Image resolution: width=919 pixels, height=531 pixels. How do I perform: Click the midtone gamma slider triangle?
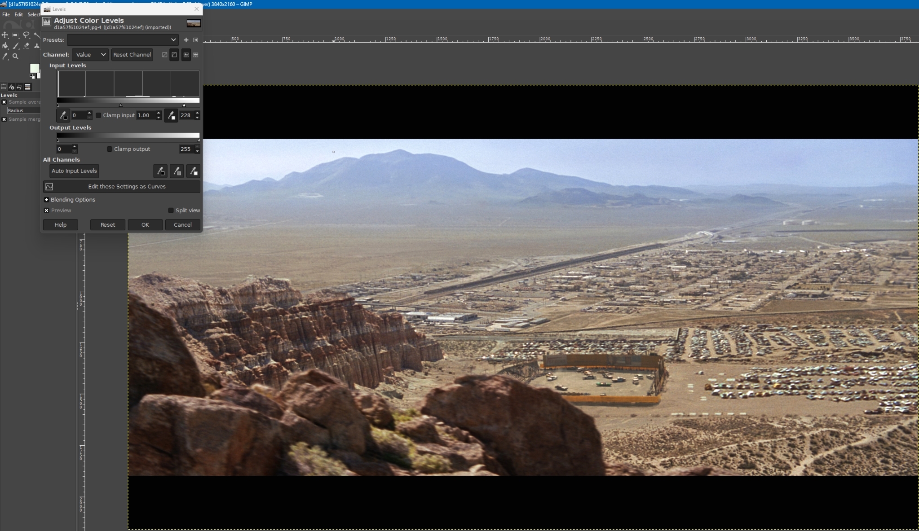coord(120,105)
